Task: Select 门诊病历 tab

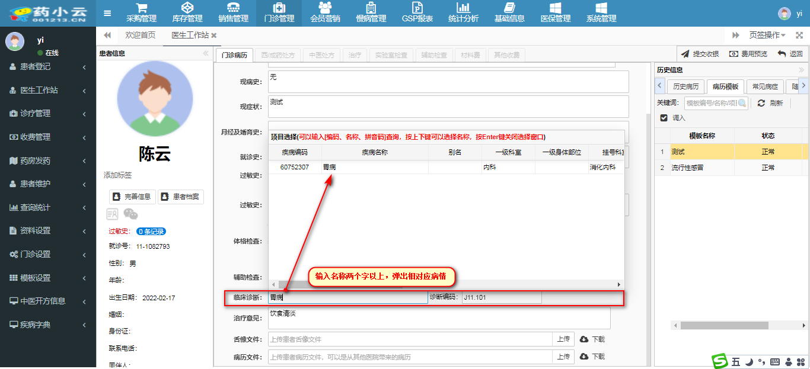Action: pyautogui.click(x=234, y=55)
